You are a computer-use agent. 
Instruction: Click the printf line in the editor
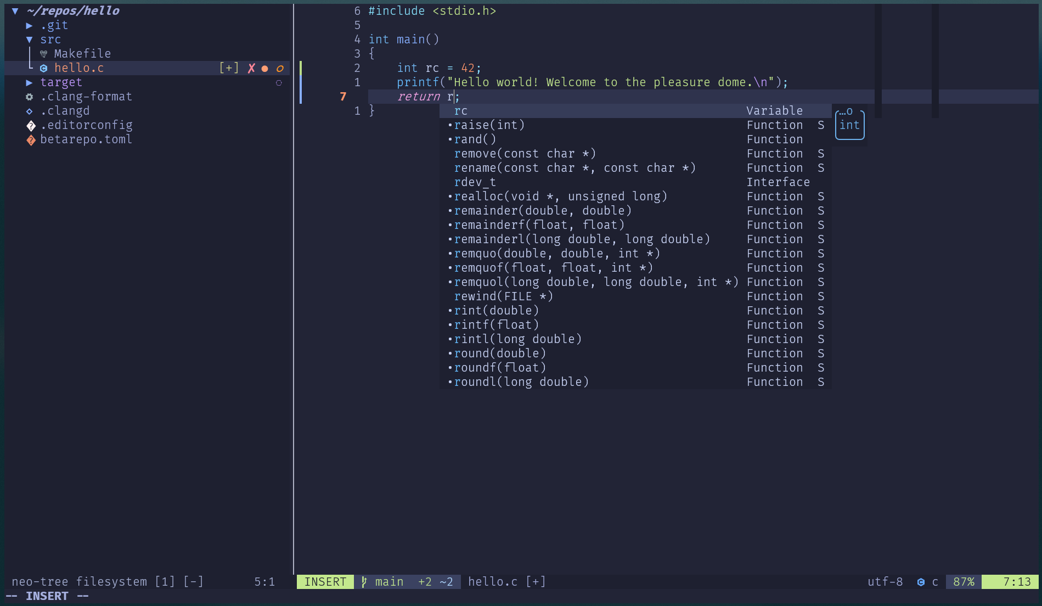tap(592, 82)
